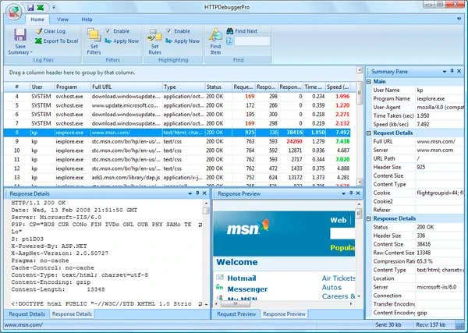This screenshot has height=333, width=468.
Task: Collapse the Request Details summary section
Action: [369, 133]
